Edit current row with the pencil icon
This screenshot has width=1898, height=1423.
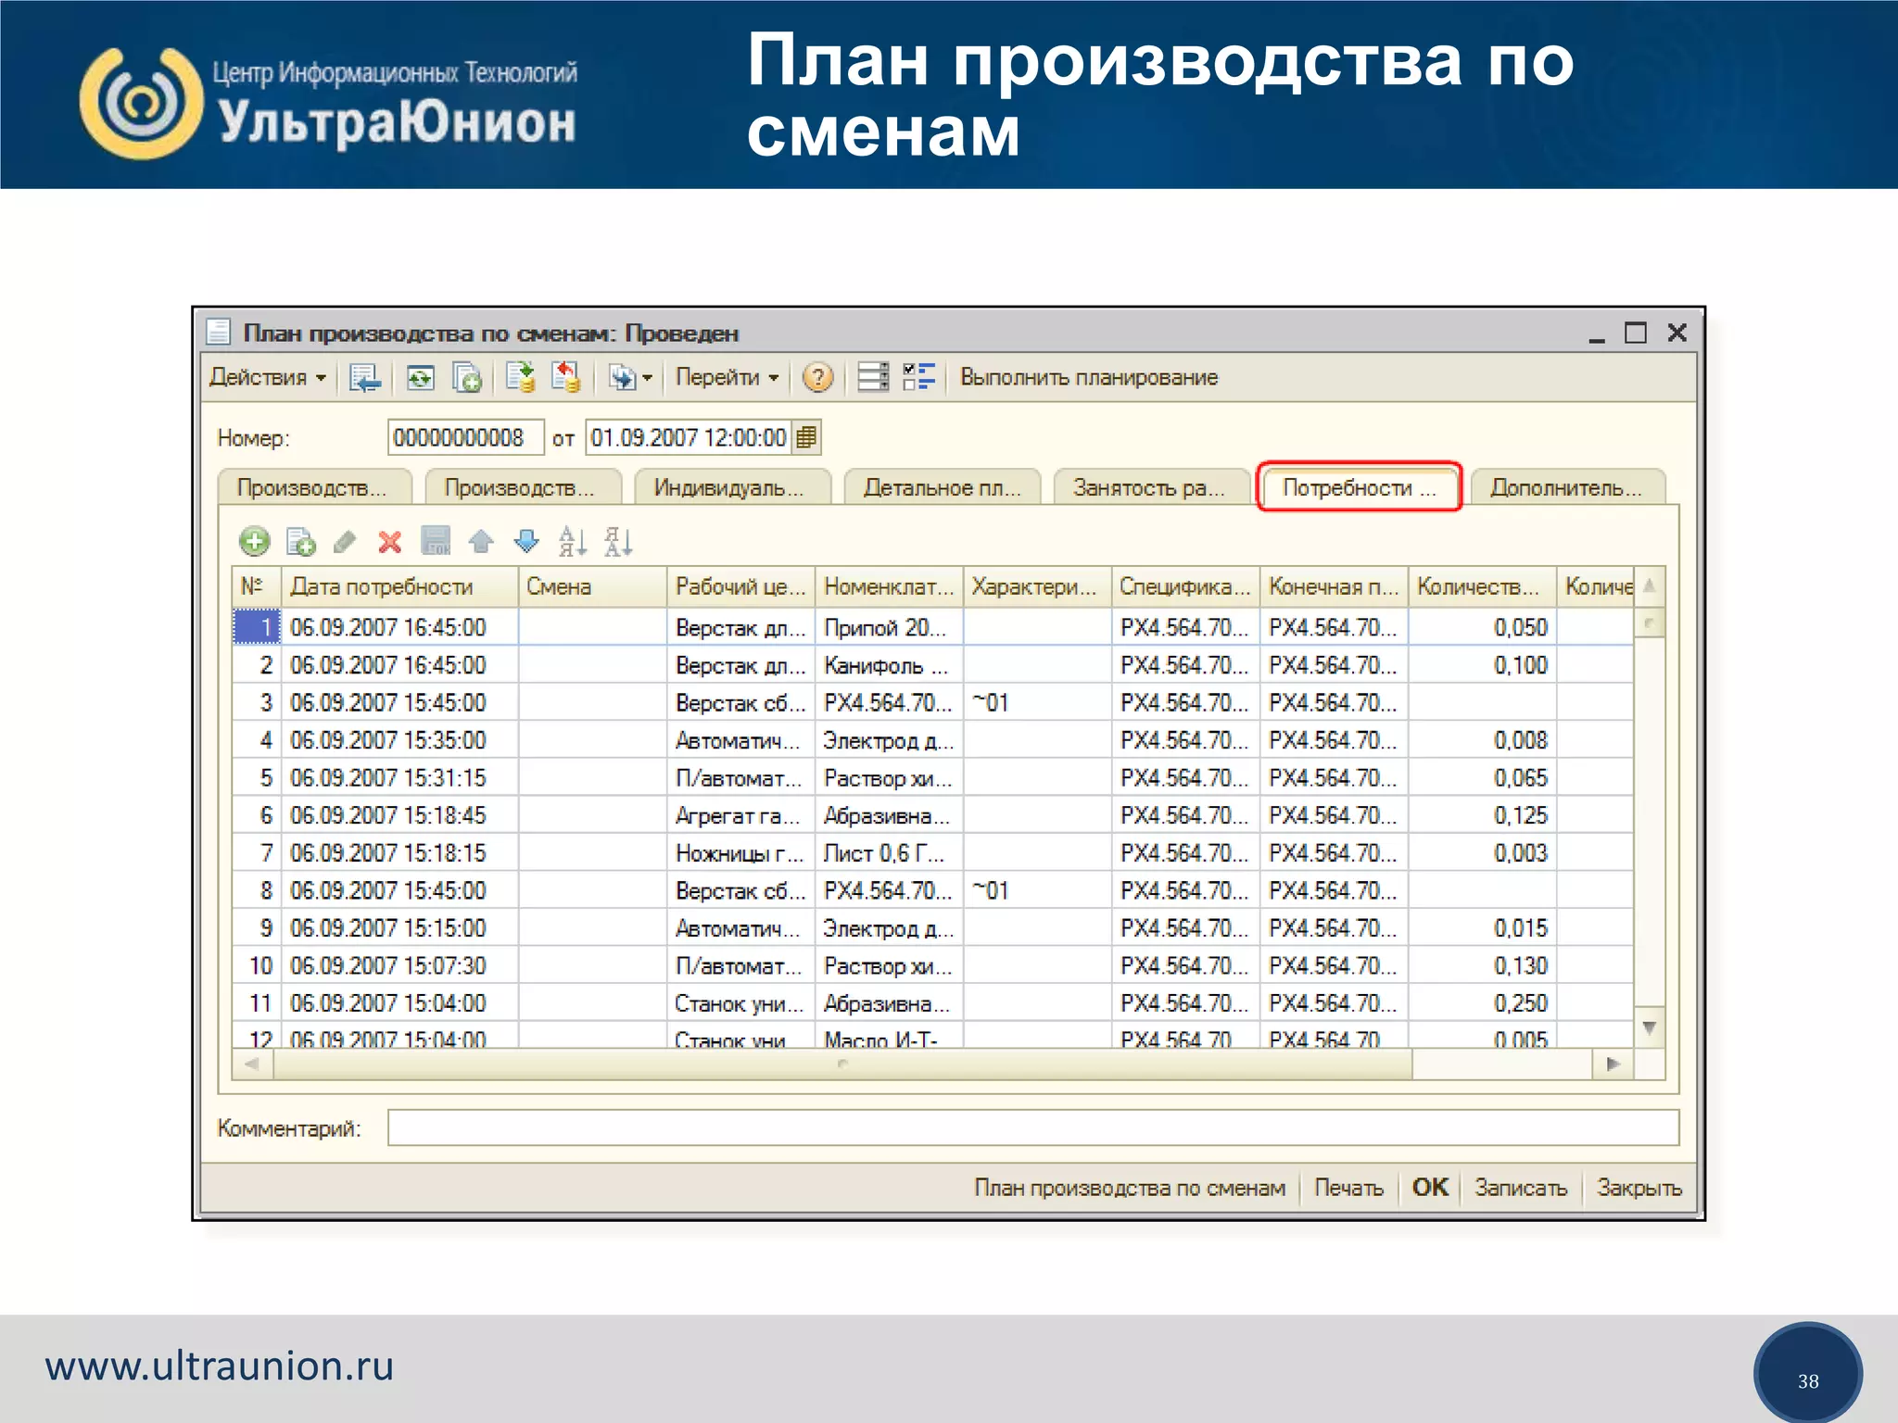pyautogui.click(x=345, y=541)
